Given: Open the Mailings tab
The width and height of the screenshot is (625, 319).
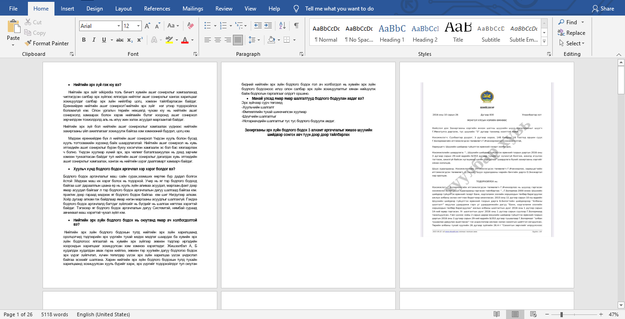Looking at the screenshot, I should (193, 8).
